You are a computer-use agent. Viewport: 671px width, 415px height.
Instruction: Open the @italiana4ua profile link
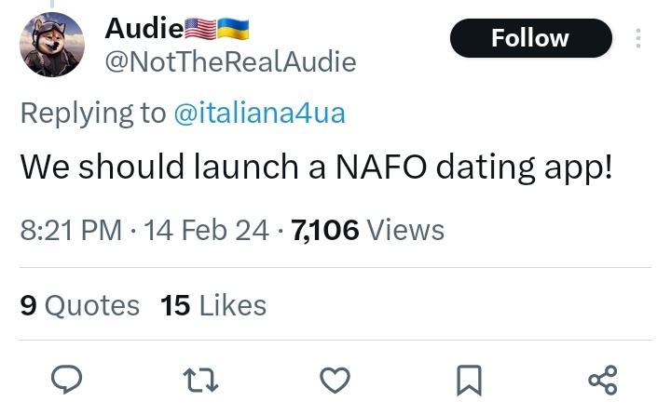click(259, 114)
